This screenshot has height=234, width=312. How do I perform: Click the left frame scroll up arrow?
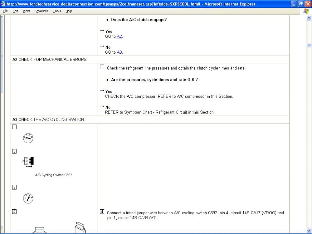point(2,17)
